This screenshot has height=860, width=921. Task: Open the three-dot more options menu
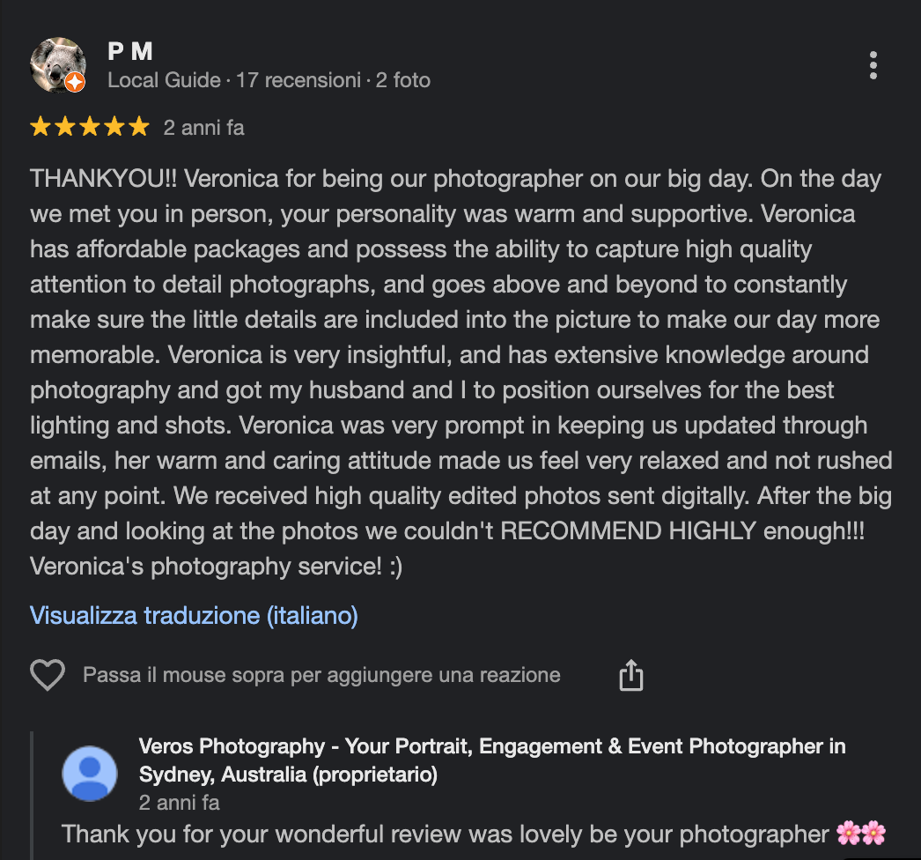coord(873,65)
